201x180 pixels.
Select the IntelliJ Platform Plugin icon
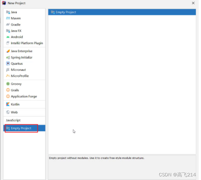pos(8,43)
